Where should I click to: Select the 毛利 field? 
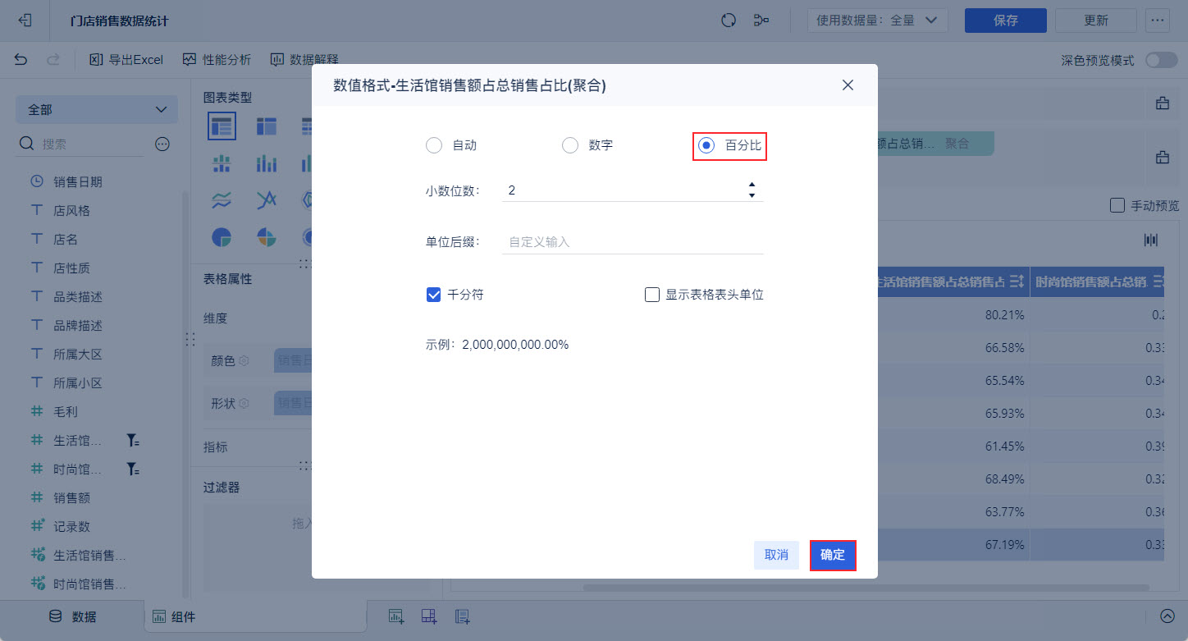point(66,412)
